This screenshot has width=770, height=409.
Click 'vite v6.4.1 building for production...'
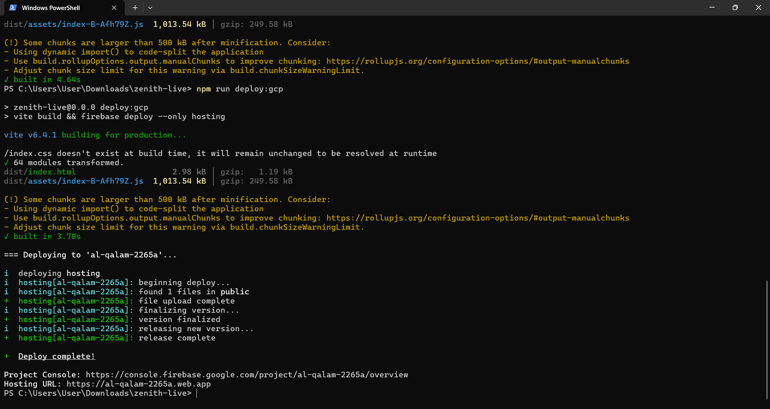pyautogui.click(x=95, y=135)
